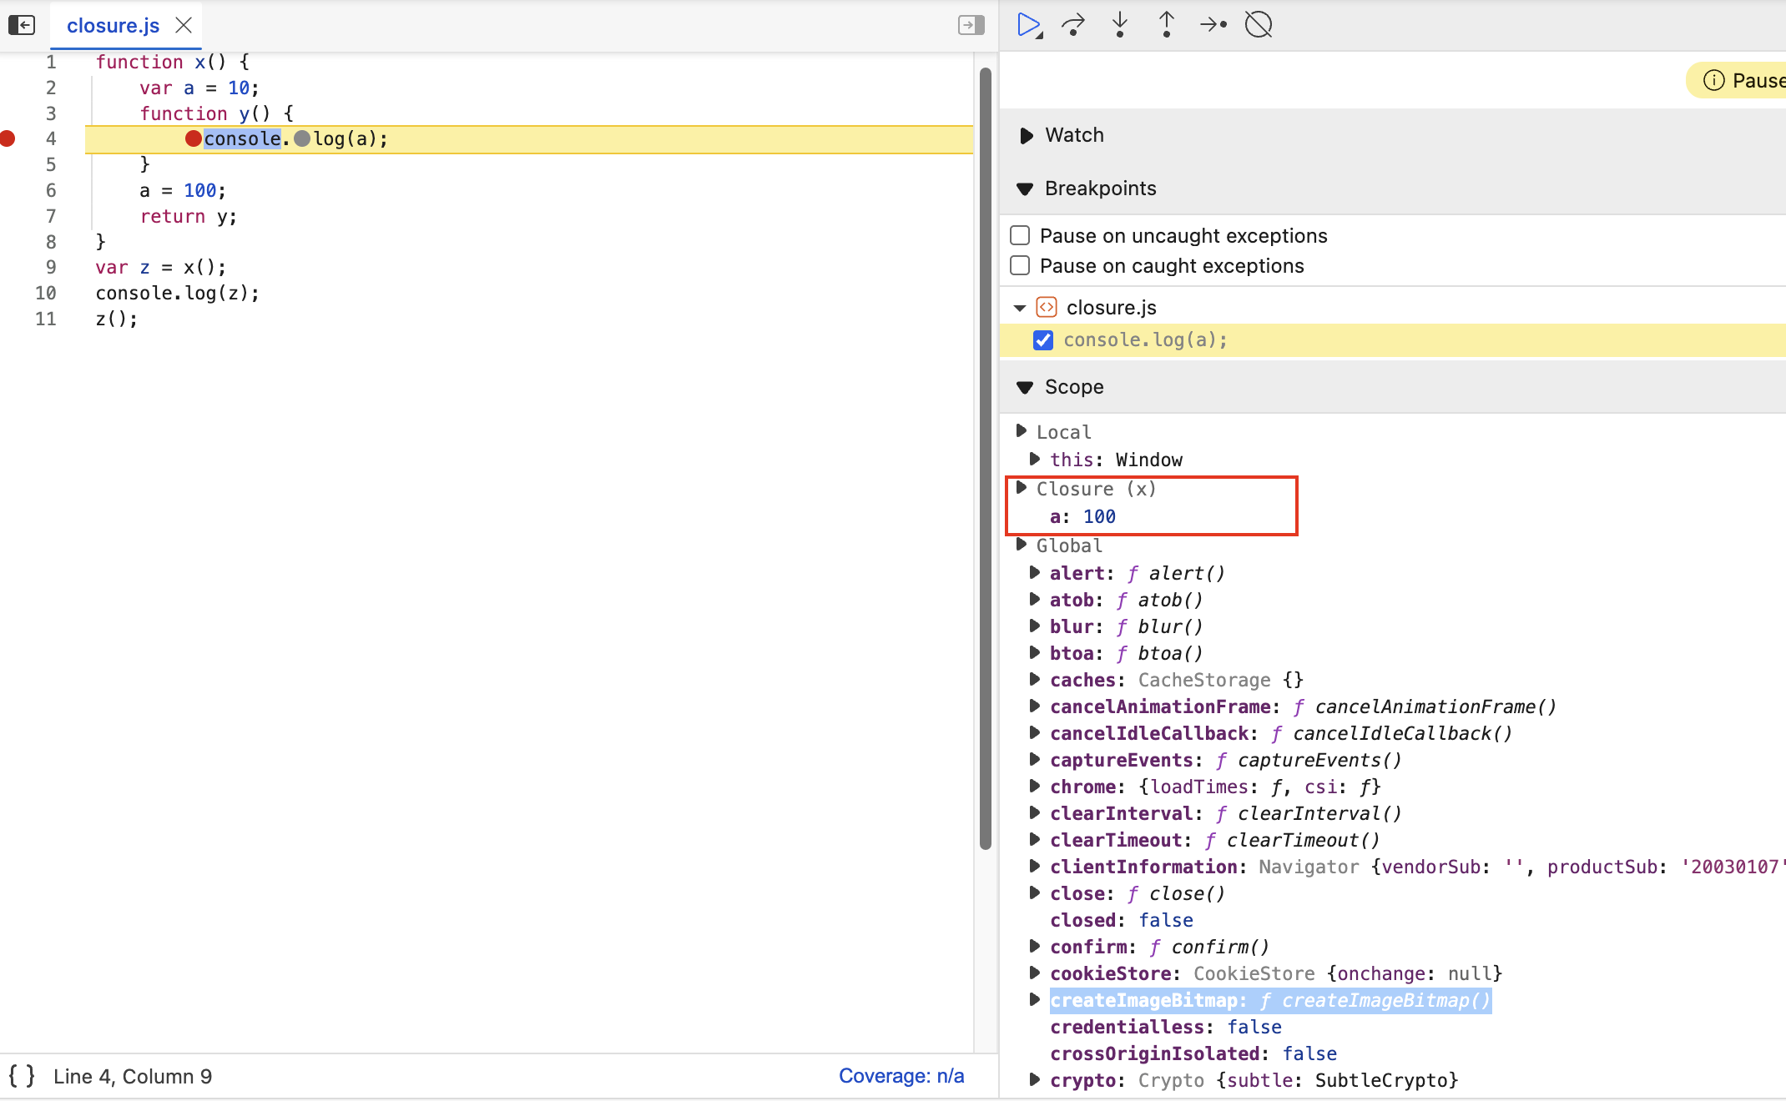This screenshot has height=1101, width=1786.
Task: Click the crossOriginIsolated: false entry
Action: click(1193, 1053)
